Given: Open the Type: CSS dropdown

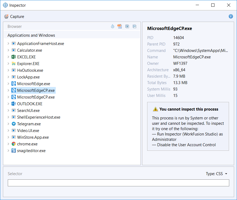Looking at the screenshot, I should (216, 173).
